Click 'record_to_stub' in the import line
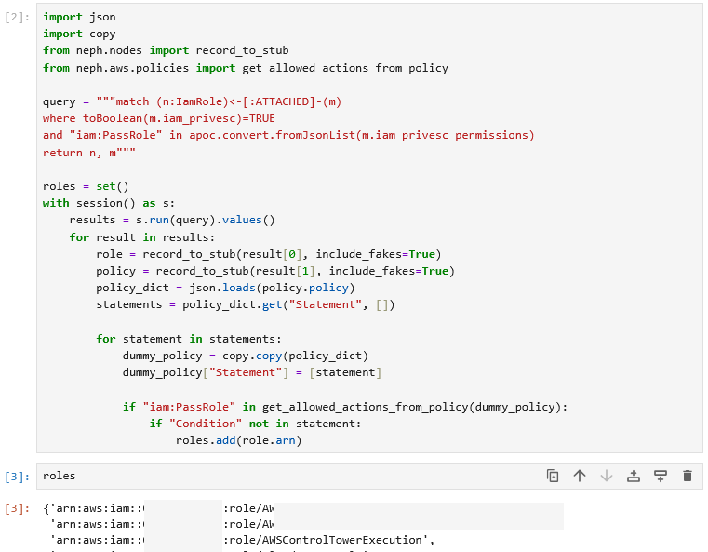This screenshot has width=708, height=552. (x=243, y=50)
